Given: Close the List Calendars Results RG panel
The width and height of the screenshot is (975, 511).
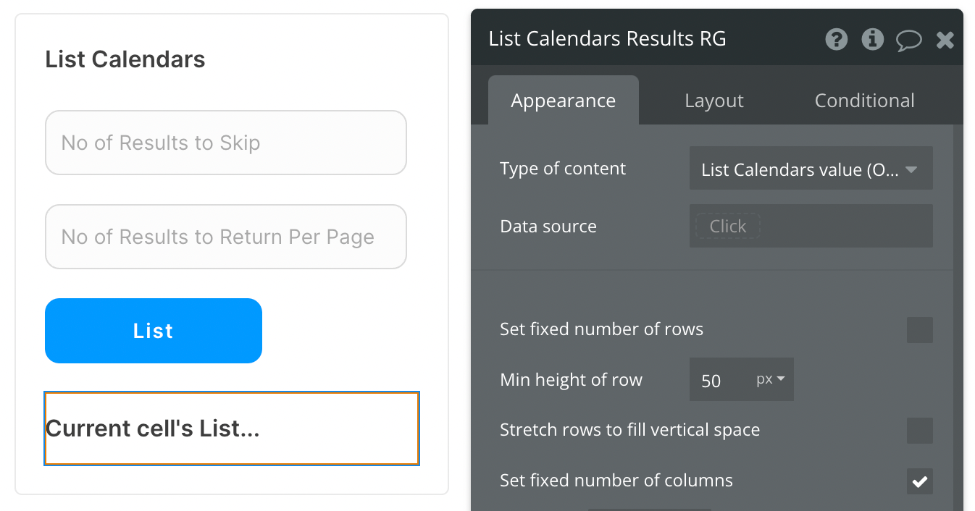Looking at the screenshot, I should tap(945, 40).
